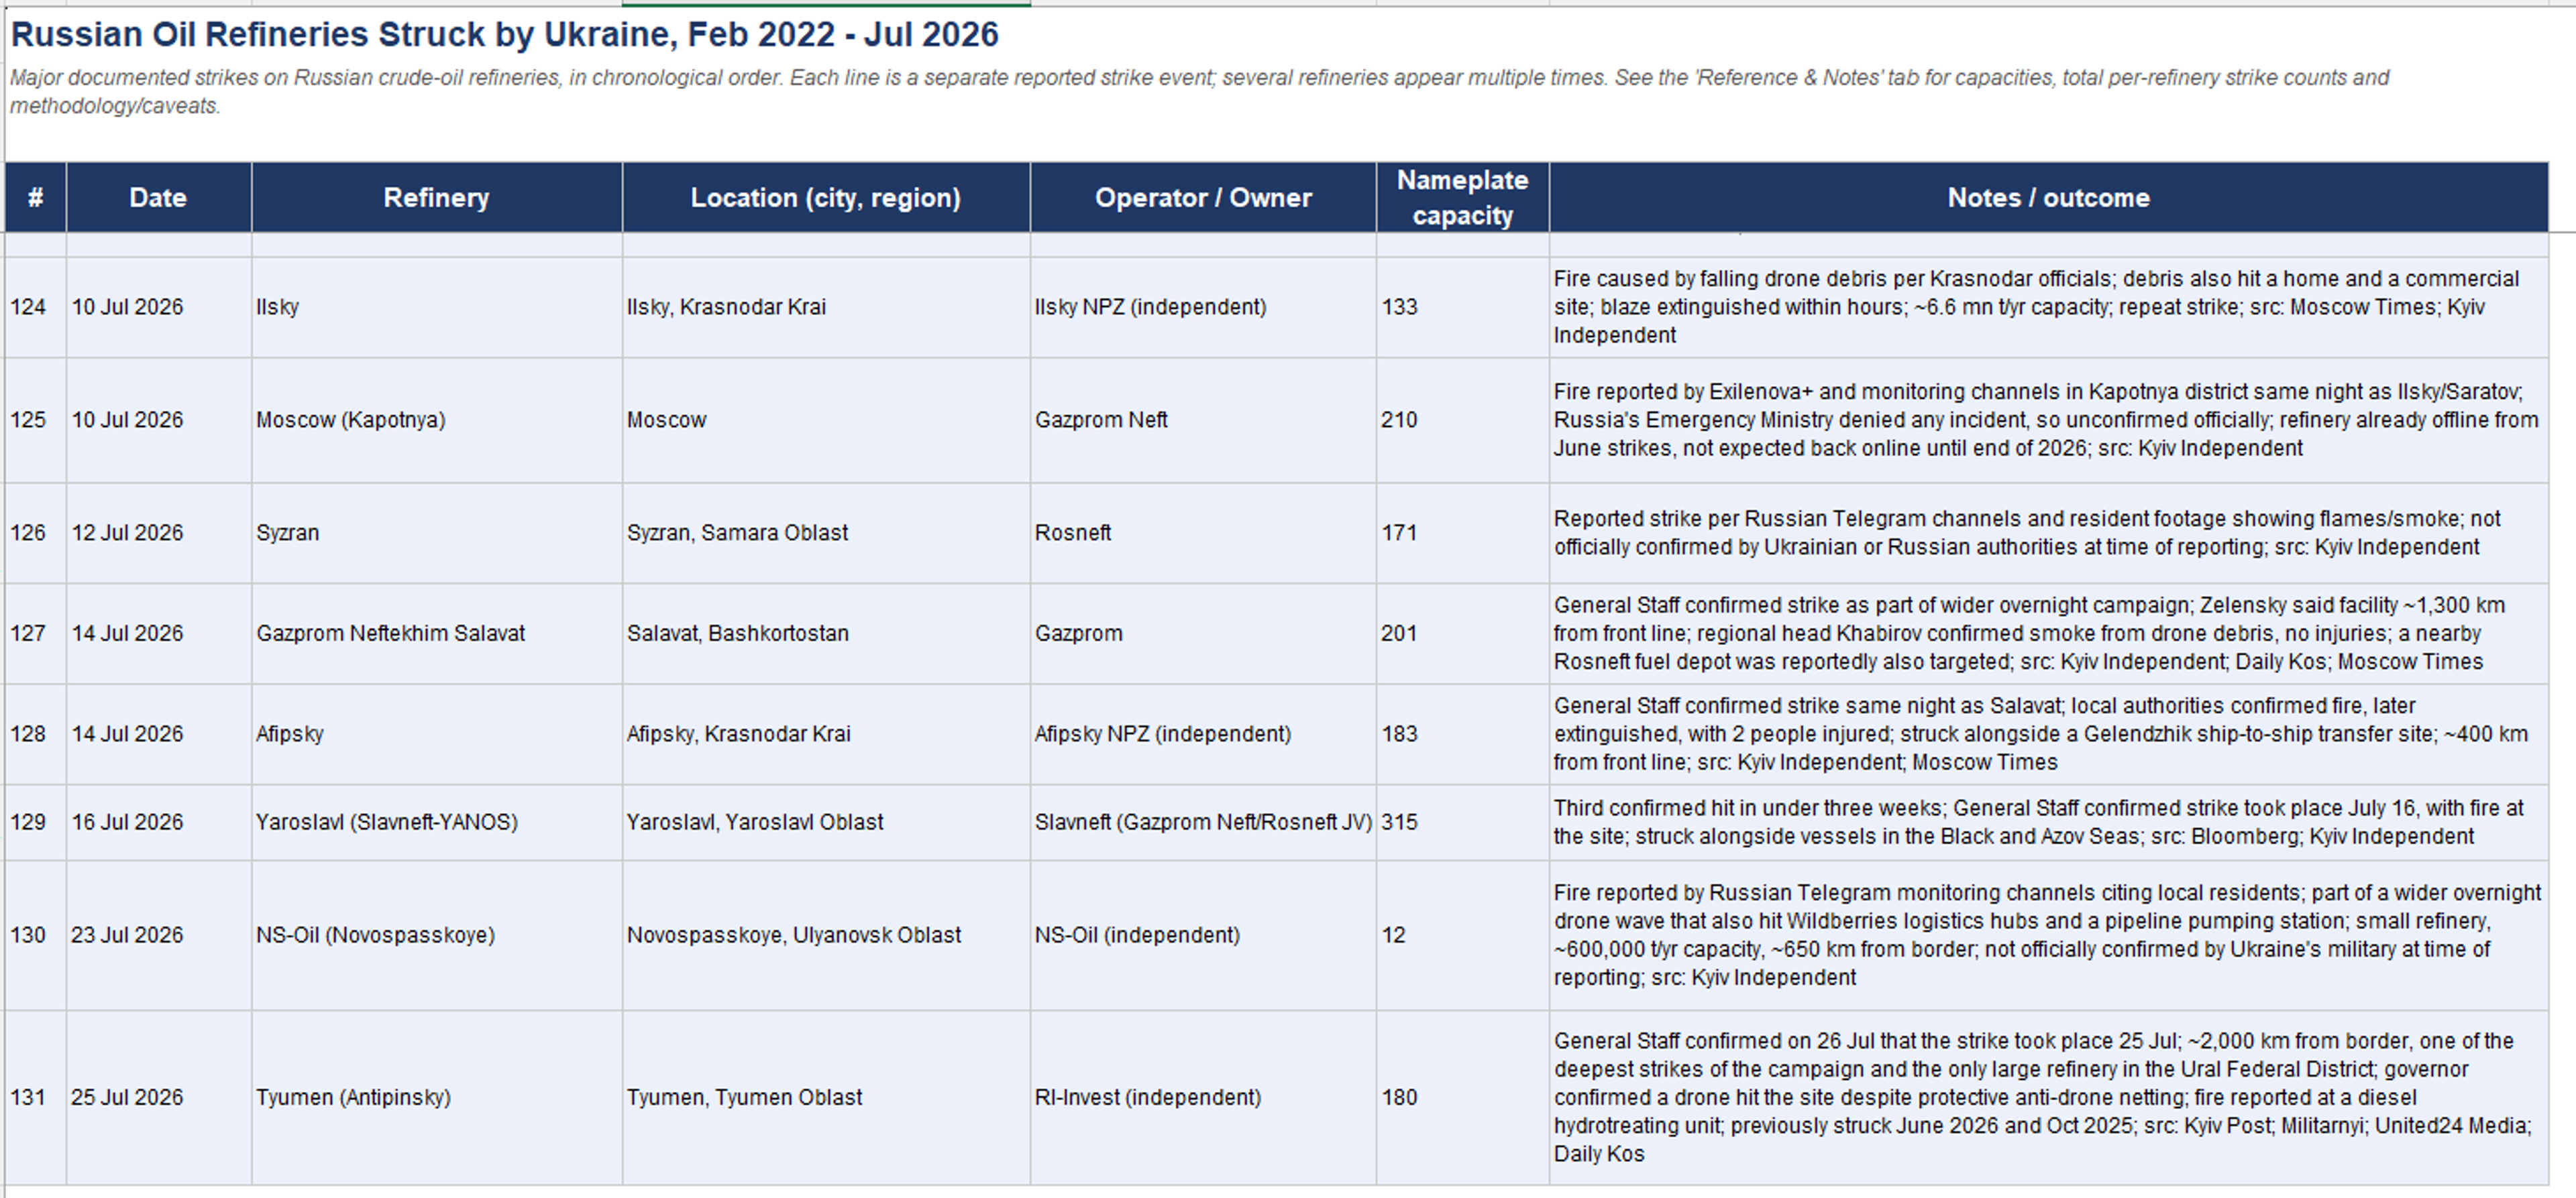
Task: Select the capacity value 201
Action: 1463,634
